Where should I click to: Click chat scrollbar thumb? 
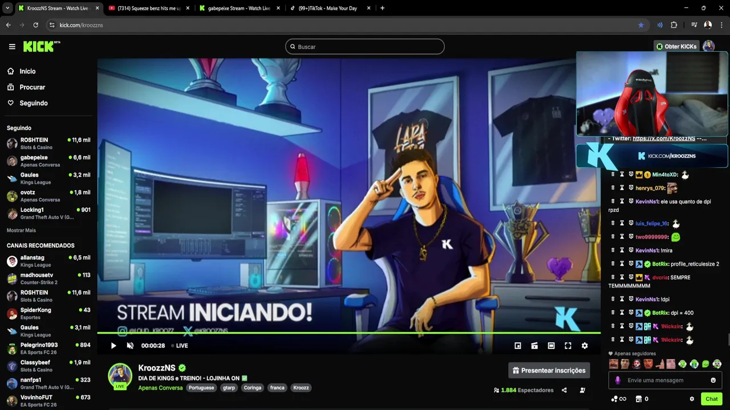point(728,341)
